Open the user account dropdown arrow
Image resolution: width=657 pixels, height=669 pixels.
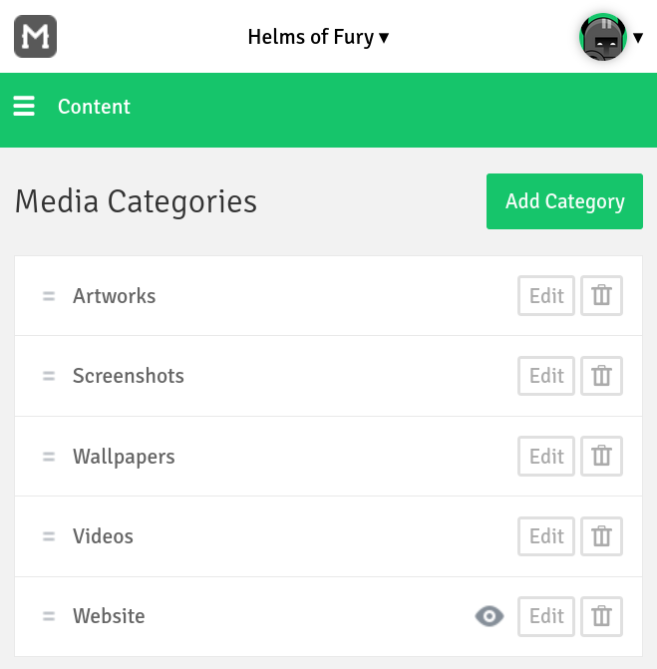click(x=638, y=38)
